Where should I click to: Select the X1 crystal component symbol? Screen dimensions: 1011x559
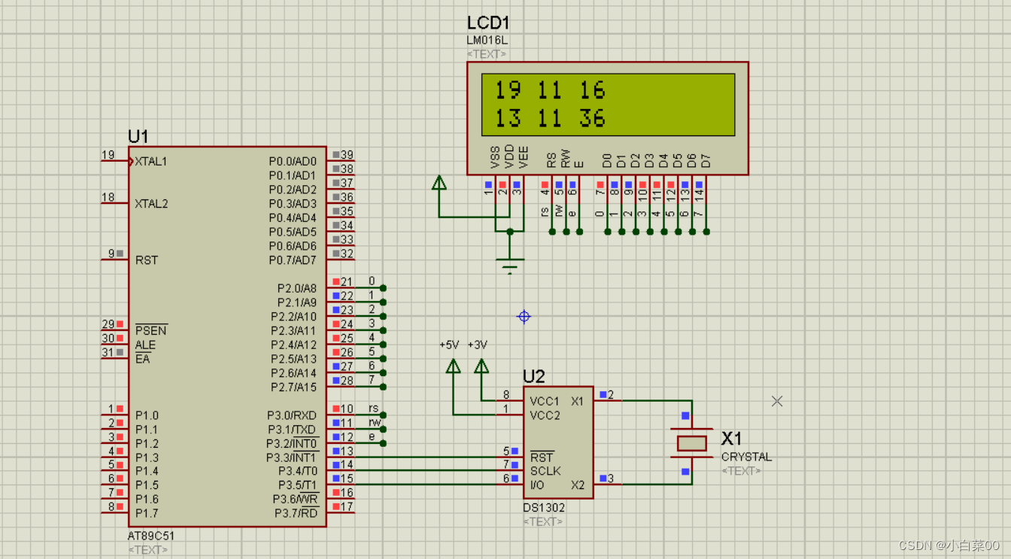coord(692,443)
